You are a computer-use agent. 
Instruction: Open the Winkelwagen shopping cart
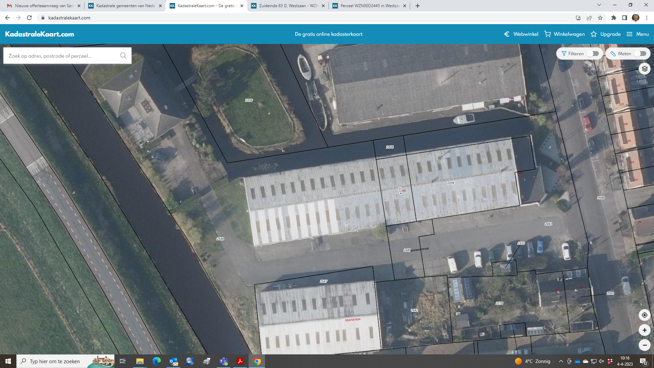[x=564, y=34]
